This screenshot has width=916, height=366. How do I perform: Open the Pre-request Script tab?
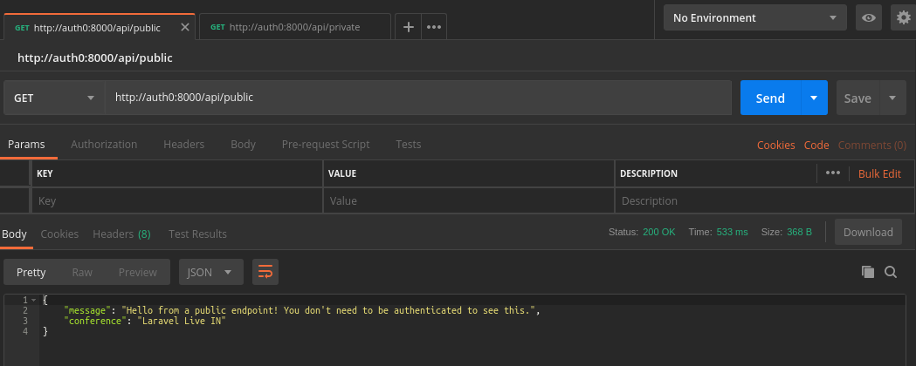pos(326,145)
